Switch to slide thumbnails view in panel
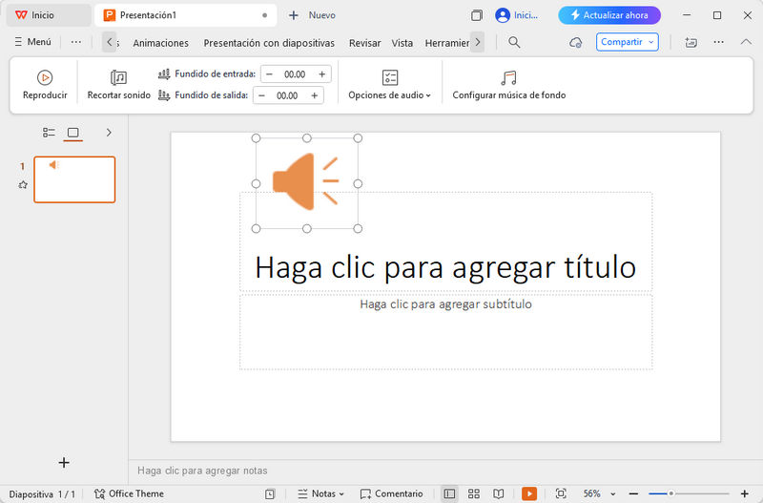Viewport: 763px width, 503px height. click(x=73, y=133)
